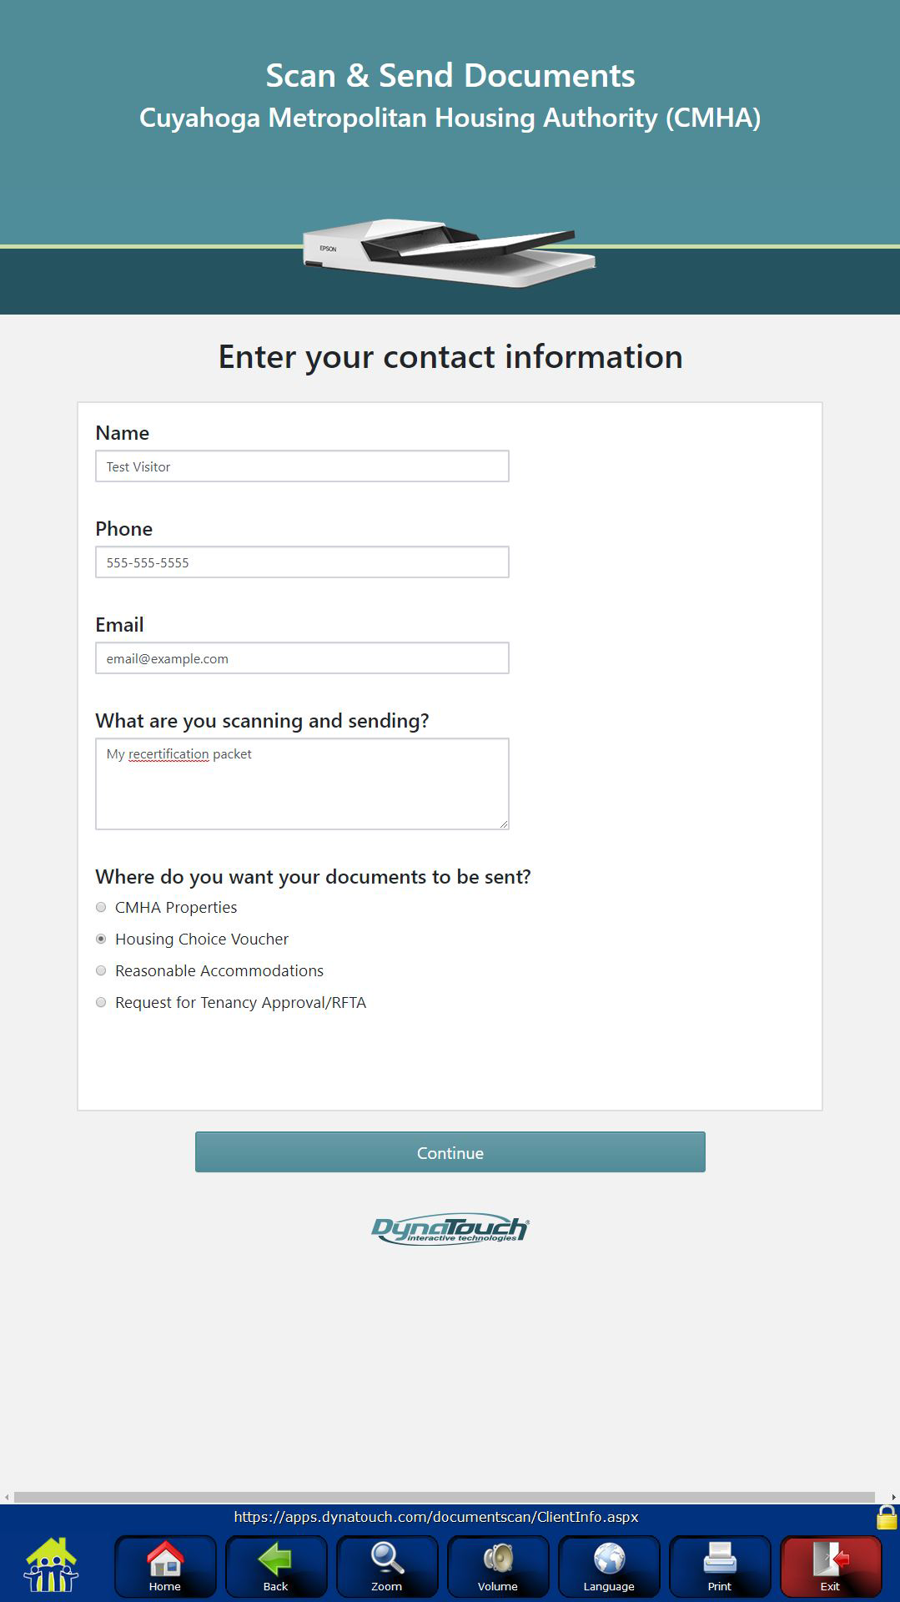Screen dimensions: 900x1602
Task: Open the Zoom magnifier tool
Action: point(386,1565)
